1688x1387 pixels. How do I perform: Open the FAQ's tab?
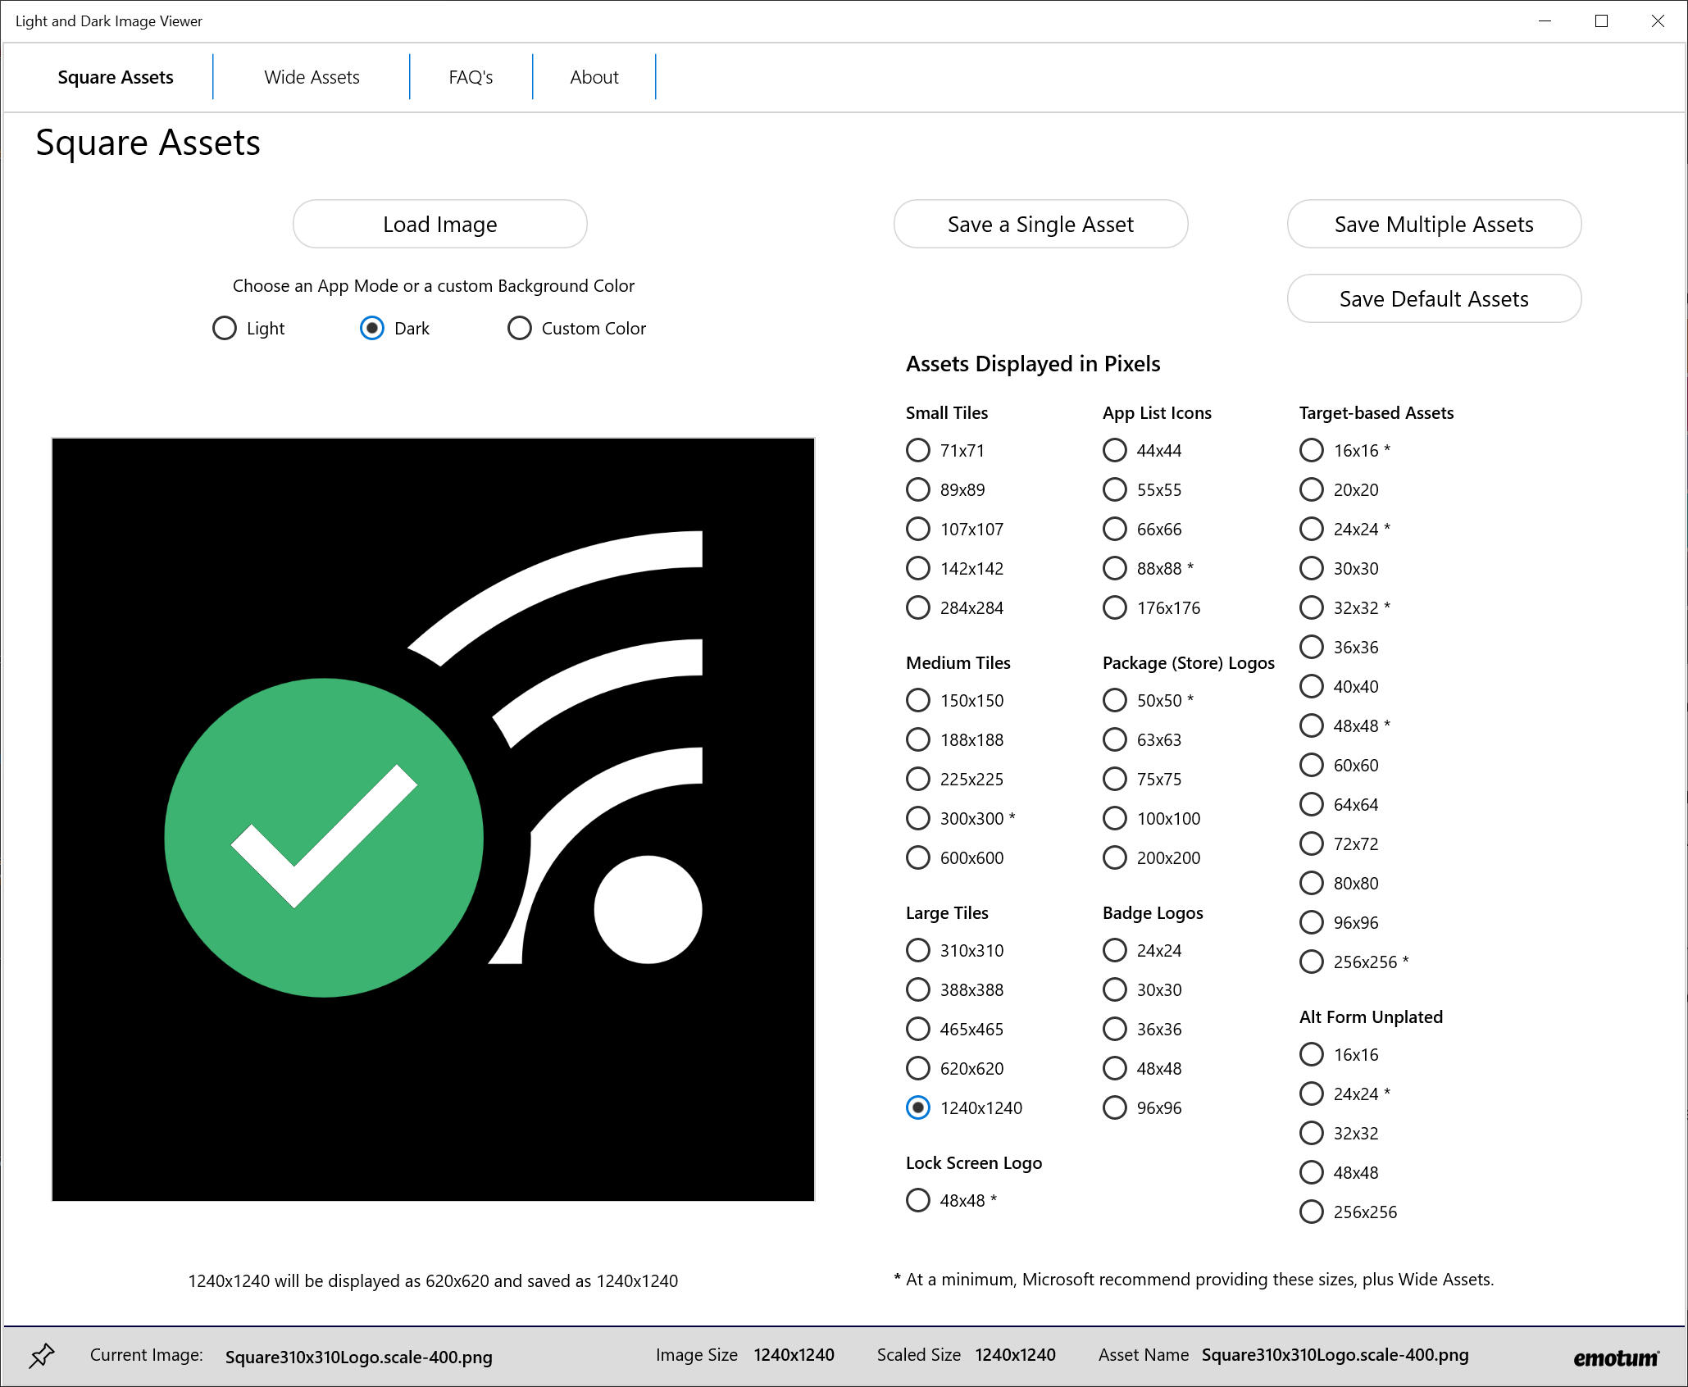tap(471, 77)
